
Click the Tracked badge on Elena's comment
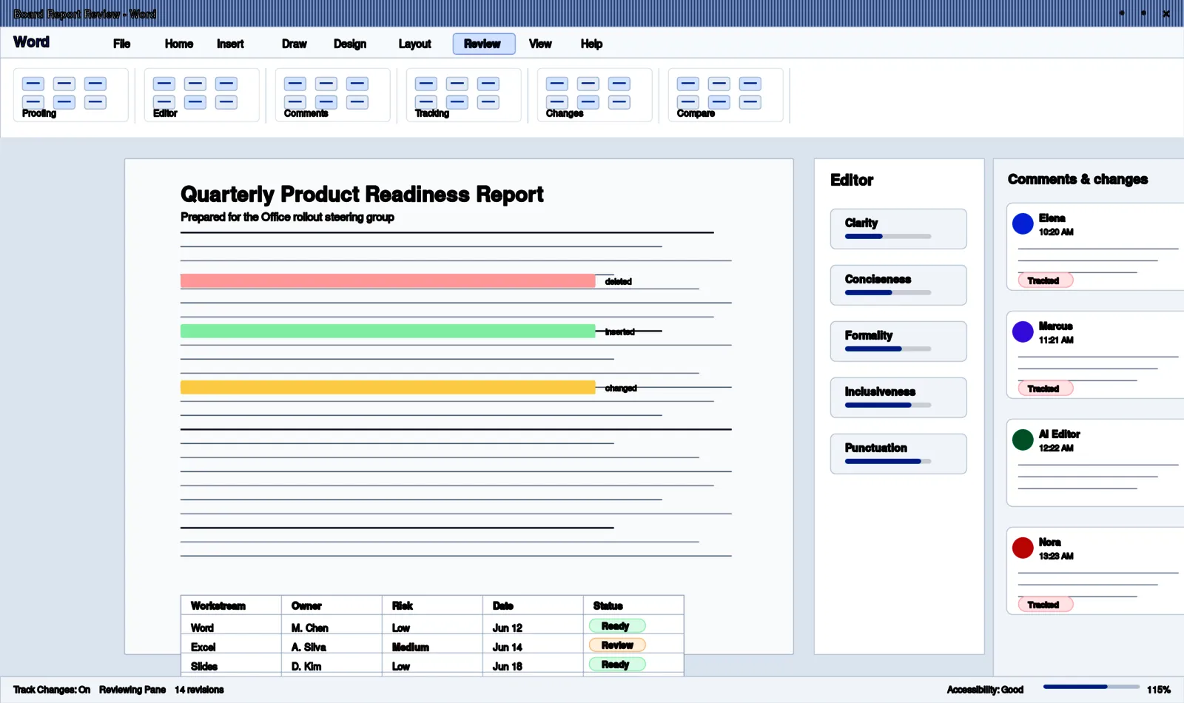(1046, 280)
